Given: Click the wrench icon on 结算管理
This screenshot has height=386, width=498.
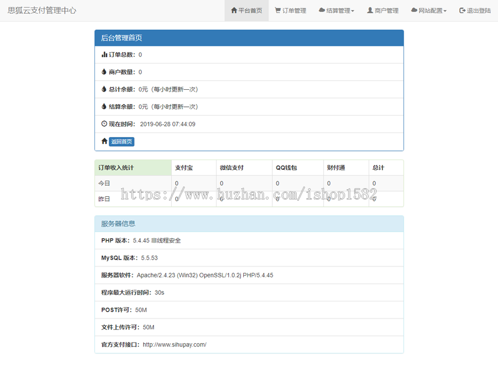Looking at the screenshot, I should [x=321, y=10].
